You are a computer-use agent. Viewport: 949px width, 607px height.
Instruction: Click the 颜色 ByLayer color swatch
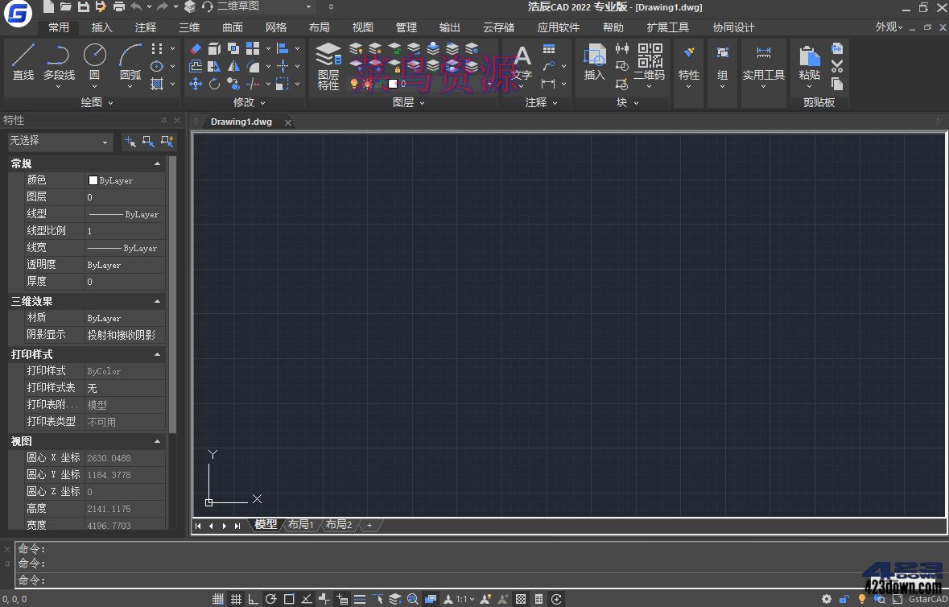93,180
